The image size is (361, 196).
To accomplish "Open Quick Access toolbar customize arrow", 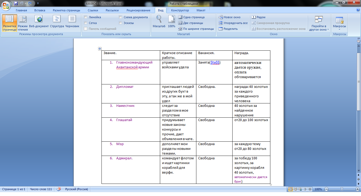I will point(38,3).
